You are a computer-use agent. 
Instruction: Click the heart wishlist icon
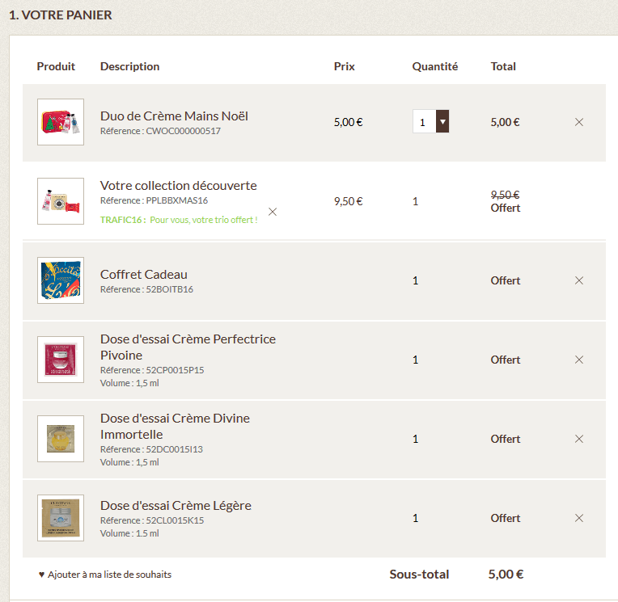[x=41, y=575]
